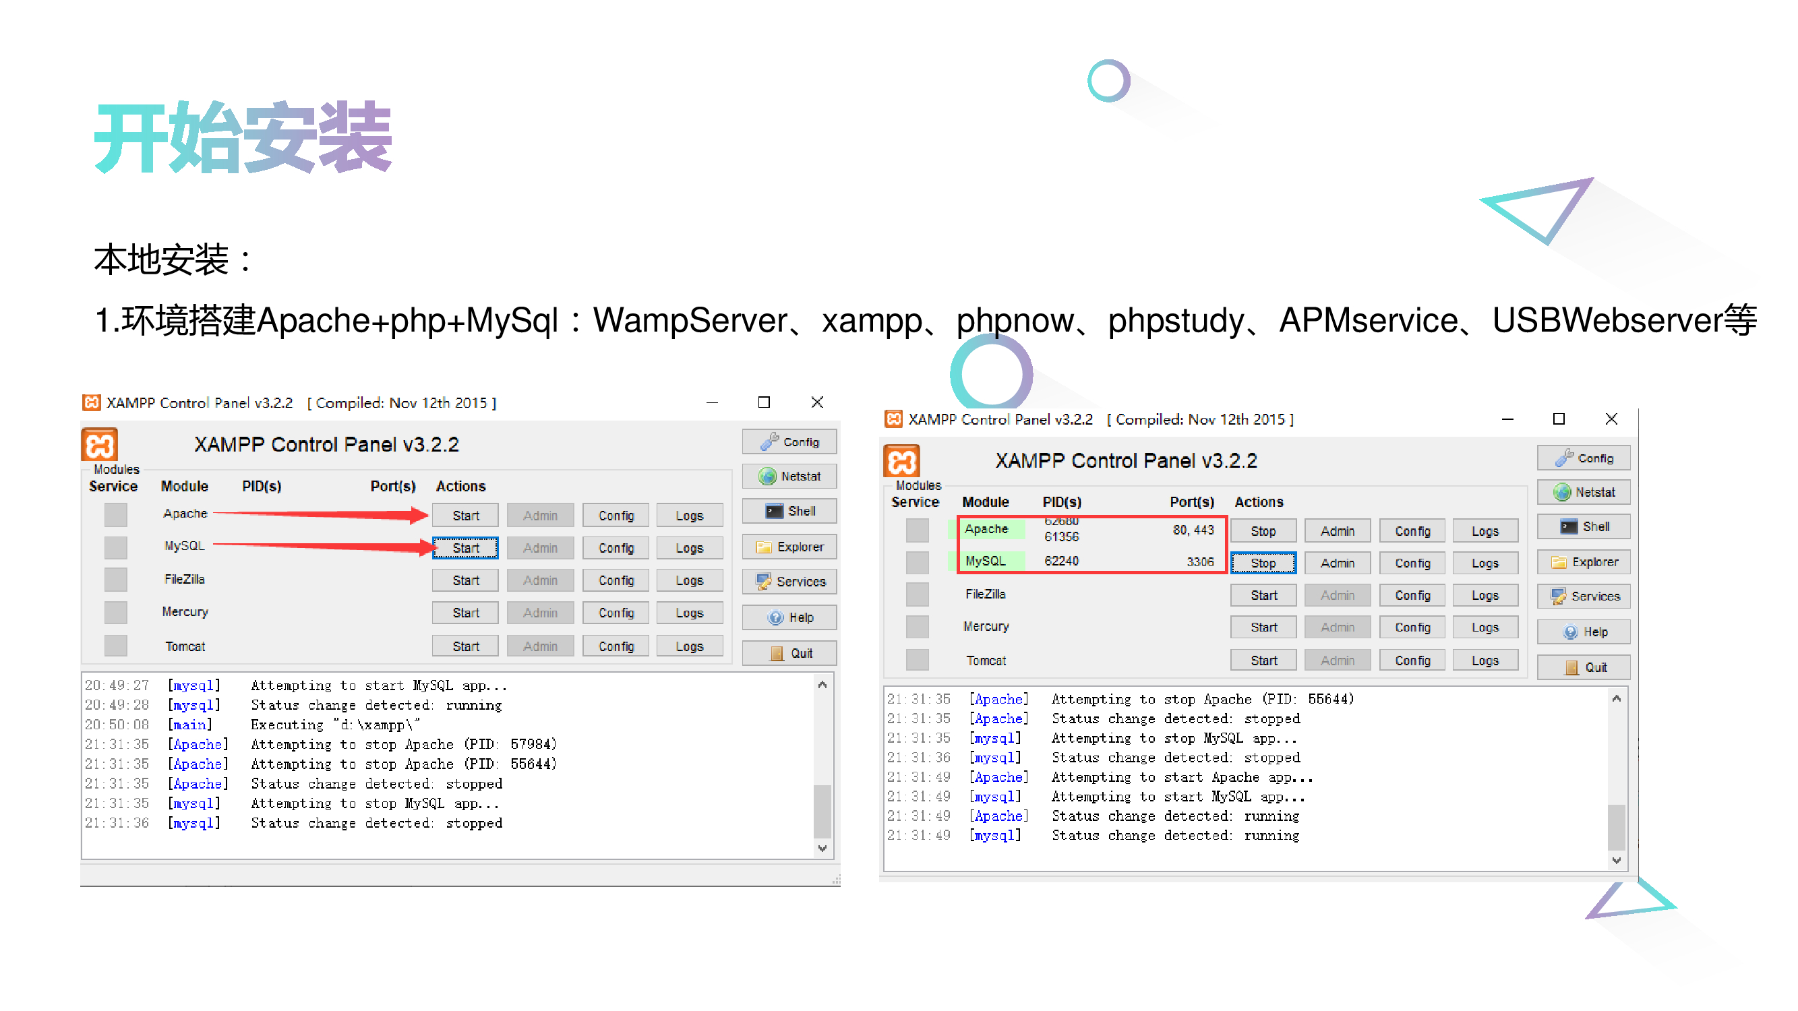Viewport: 1798px width, 1011px height.
Task: Open FileZilla Config in left XAMPP window
Action: click(x=616, y=580)
